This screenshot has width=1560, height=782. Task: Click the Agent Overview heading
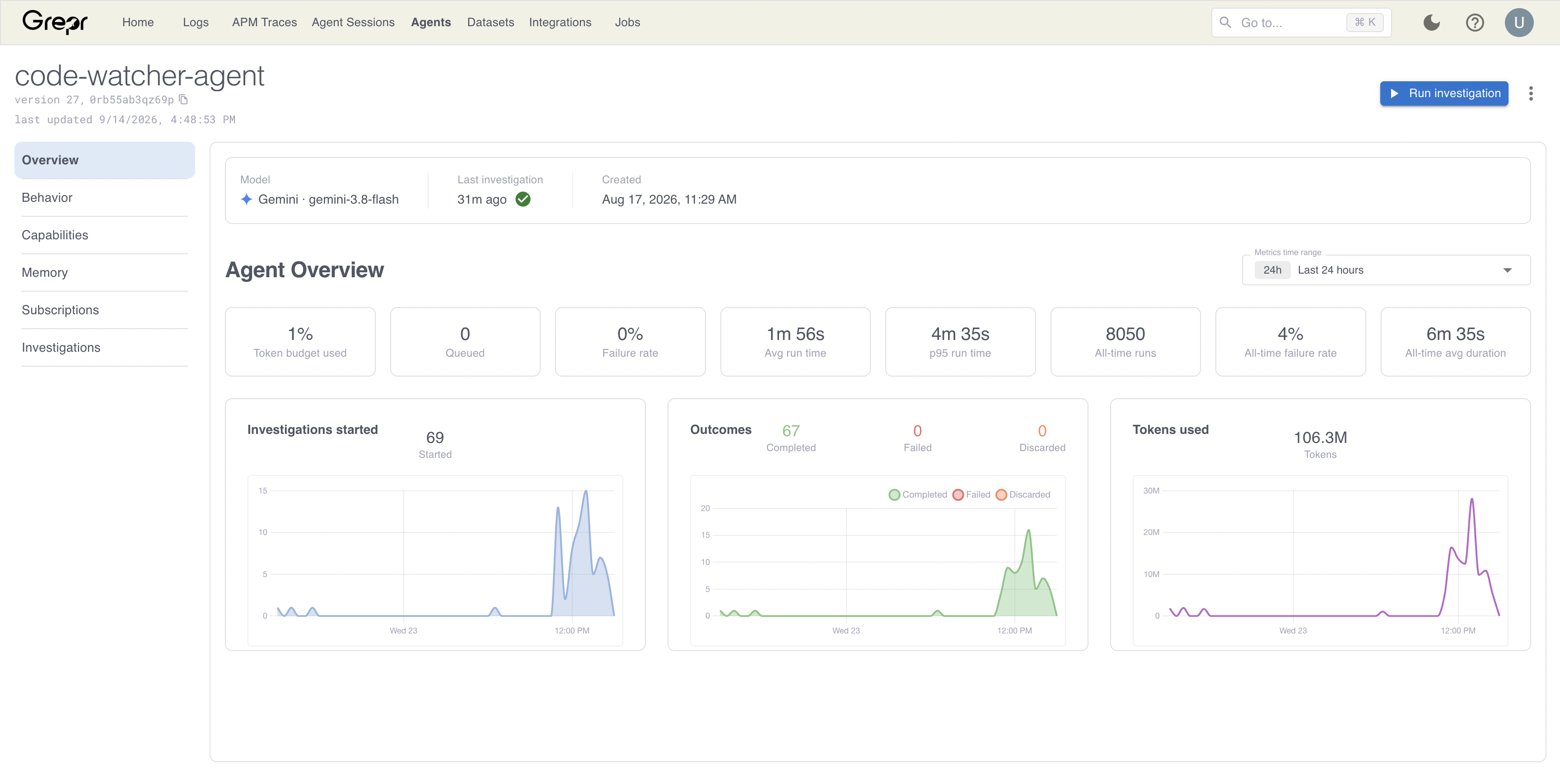click(x=304, y=270)
